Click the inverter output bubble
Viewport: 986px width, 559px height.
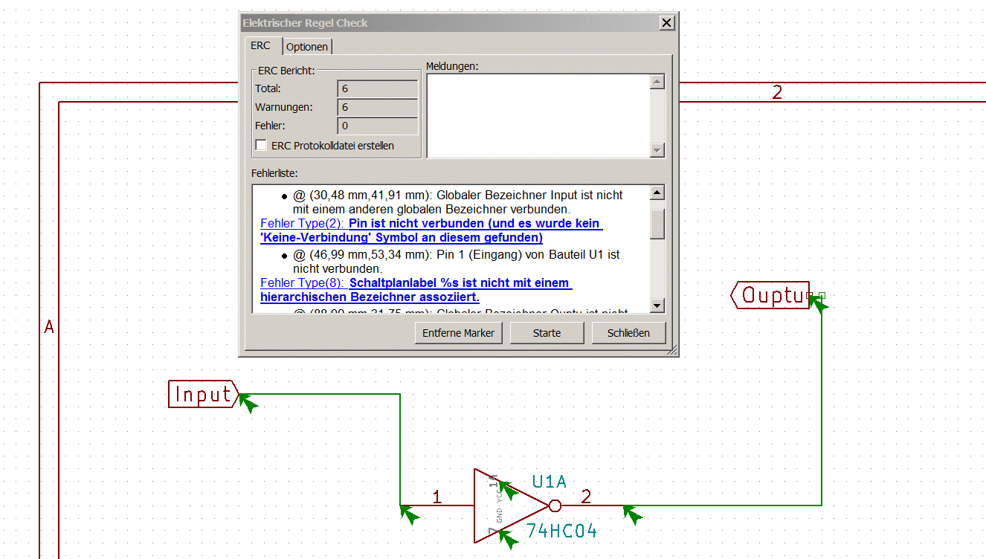click(555, 505)
